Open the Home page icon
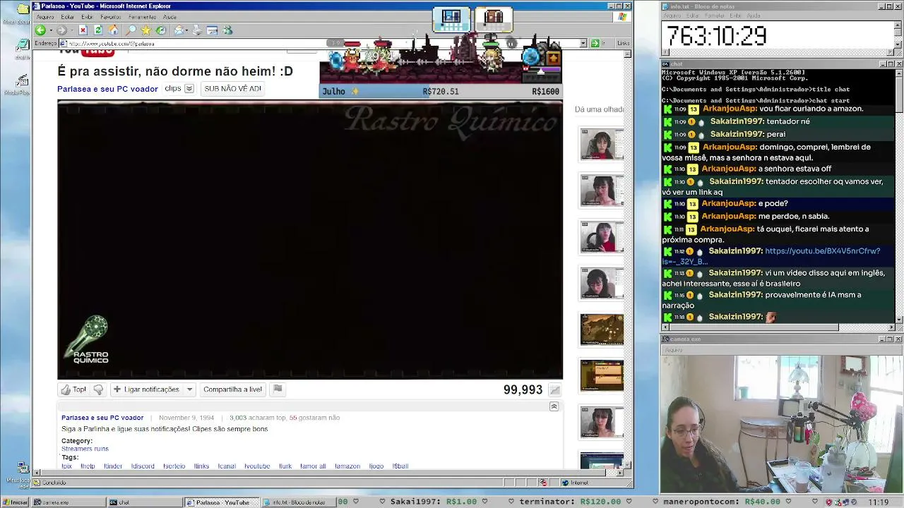This screenshot has width=904, height=508. point(113,30)
